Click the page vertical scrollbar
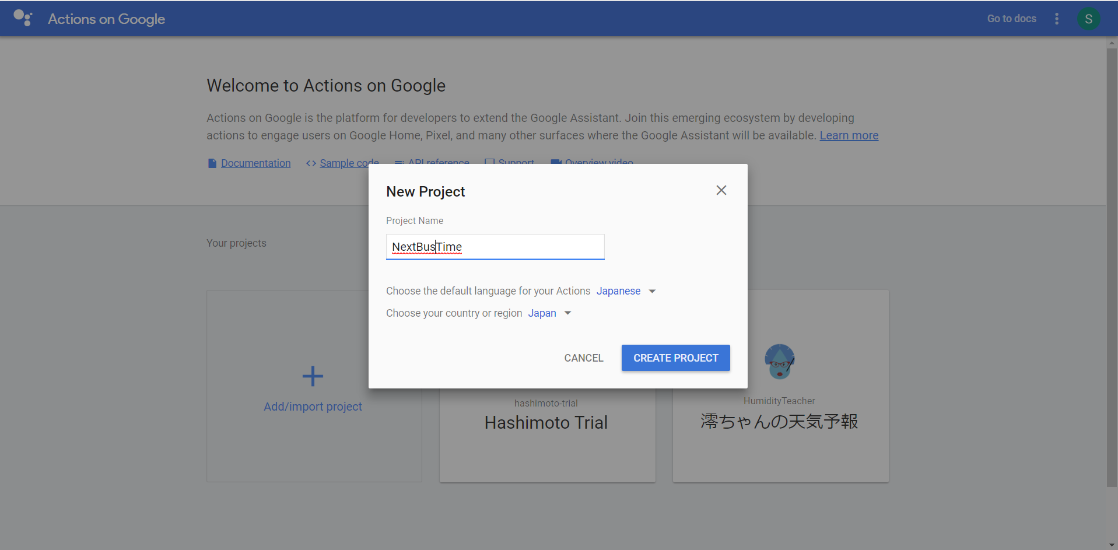 pos(1112,267)
